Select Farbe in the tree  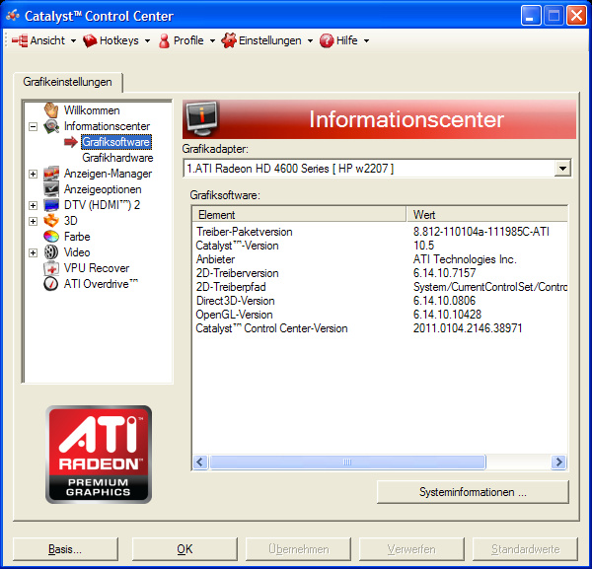click(x=77, y=237)
